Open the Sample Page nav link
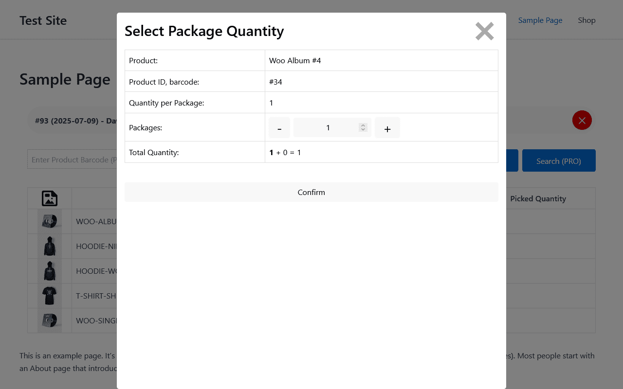This screenshot has height=389, width=623. (x=540, y=20)
